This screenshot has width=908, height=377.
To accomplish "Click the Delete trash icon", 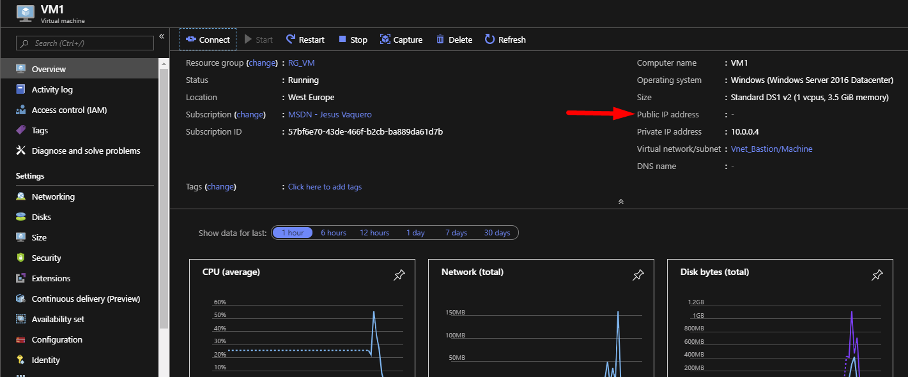I will pos(441,39).
